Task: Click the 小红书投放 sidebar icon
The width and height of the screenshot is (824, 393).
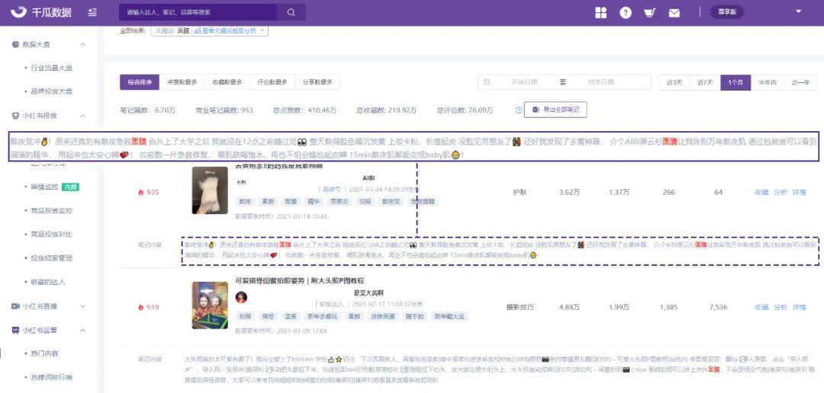Action: (x=16, y=116)
